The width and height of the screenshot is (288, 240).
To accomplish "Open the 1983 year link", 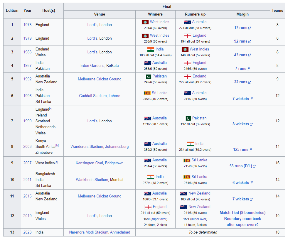I will 27,52.
